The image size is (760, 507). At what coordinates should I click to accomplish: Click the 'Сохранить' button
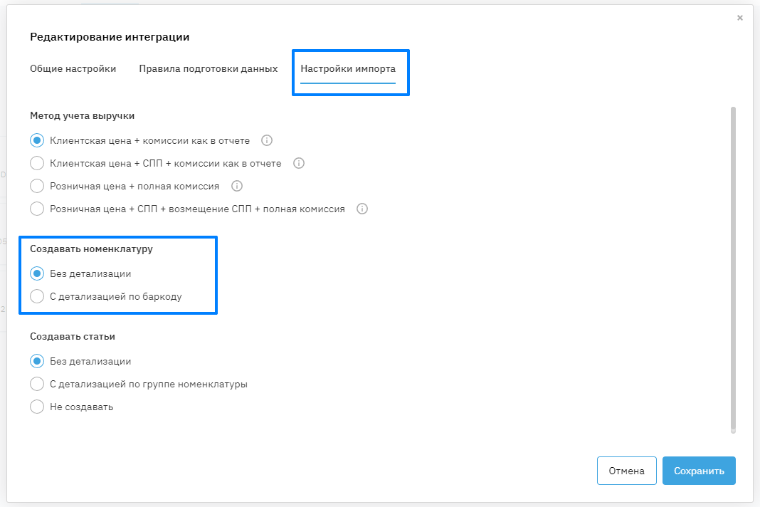[699, 471]
